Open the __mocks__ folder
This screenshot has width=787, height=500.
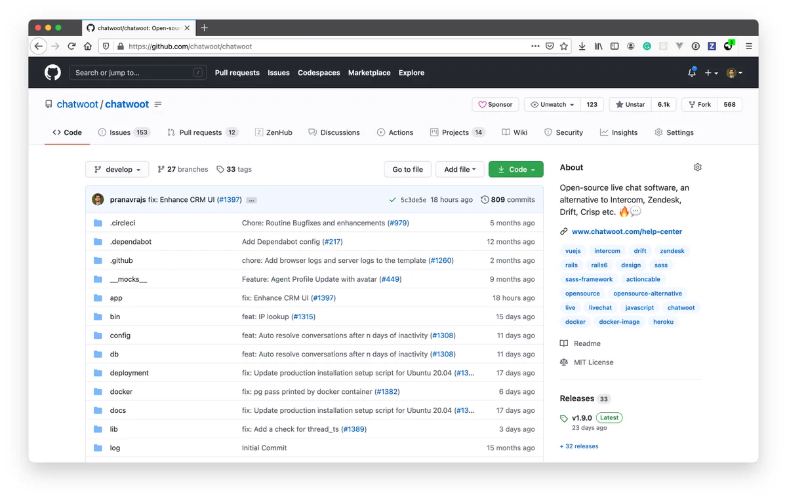click(129, 279)
